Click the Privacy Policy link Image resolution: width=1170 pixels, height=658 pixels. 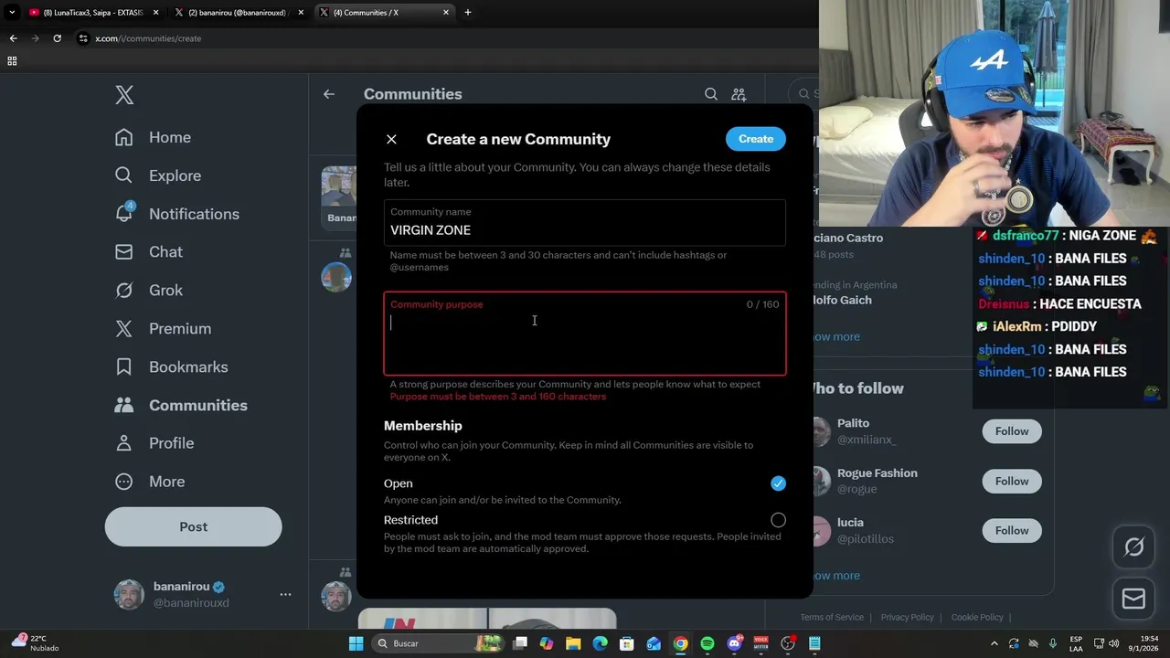pyautogui.click(x=907, y=617)
